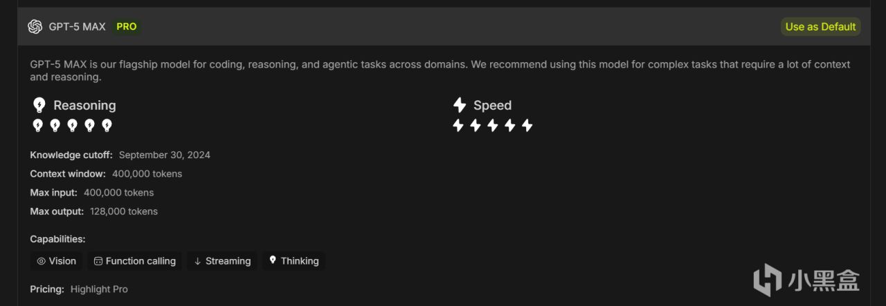Click the first reasoning rating bulb
Image resolution: width=886 pixels, height=306 pixels.
(38, 125)
